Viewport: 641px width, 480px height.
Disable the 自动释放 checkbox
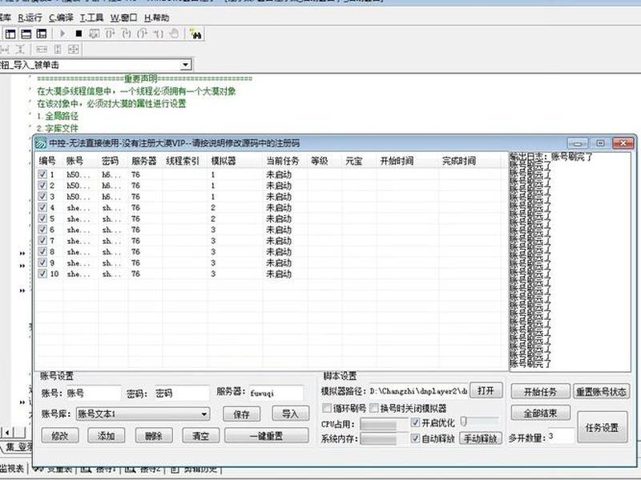415,438
